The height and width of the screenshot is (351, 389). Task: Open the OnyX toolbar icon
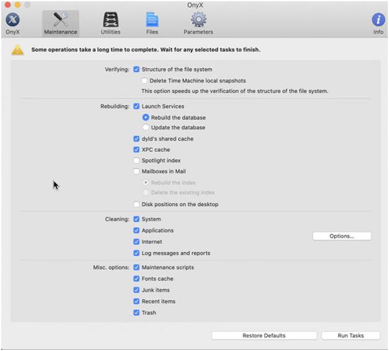12,24
